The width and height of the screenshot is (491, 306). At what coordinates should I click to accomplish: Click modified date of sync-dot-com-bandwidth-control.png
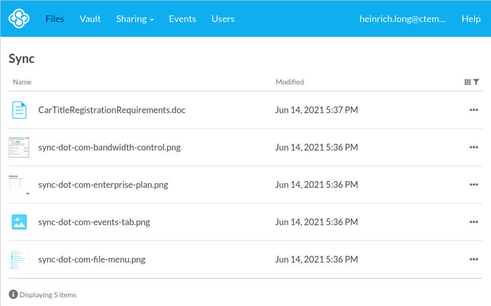pyautogui.click(x=317, y=147)
